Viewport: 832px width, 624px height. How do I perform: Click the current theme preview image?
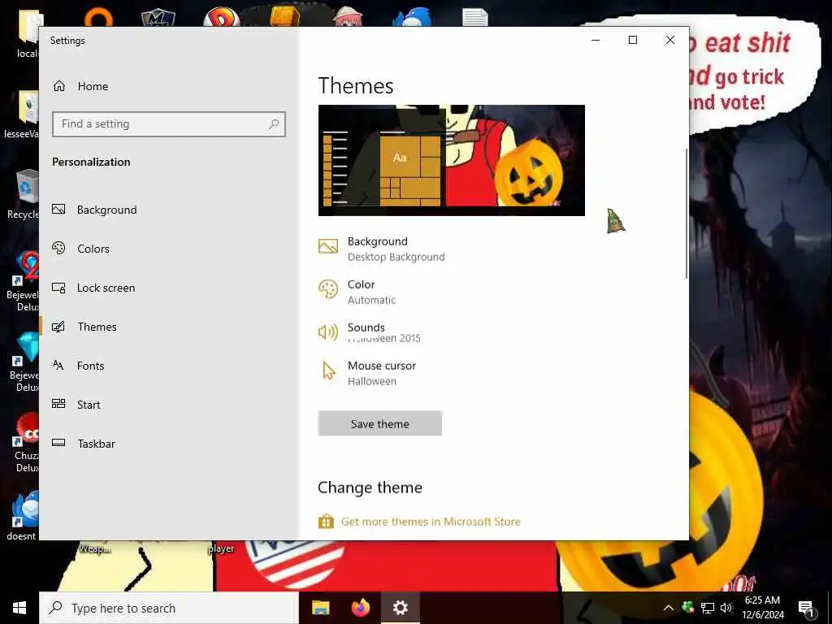452,160
